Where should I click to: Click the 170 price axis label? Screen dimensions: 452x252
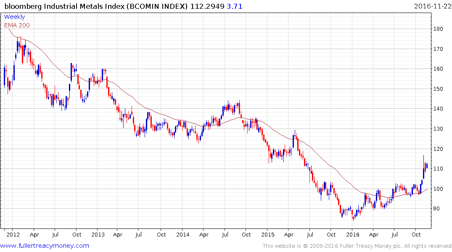438,49
